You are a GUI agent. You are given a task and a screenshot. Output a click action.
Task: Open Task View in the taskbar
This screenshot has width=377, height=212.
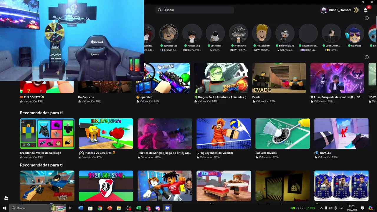tap(71, 208)
